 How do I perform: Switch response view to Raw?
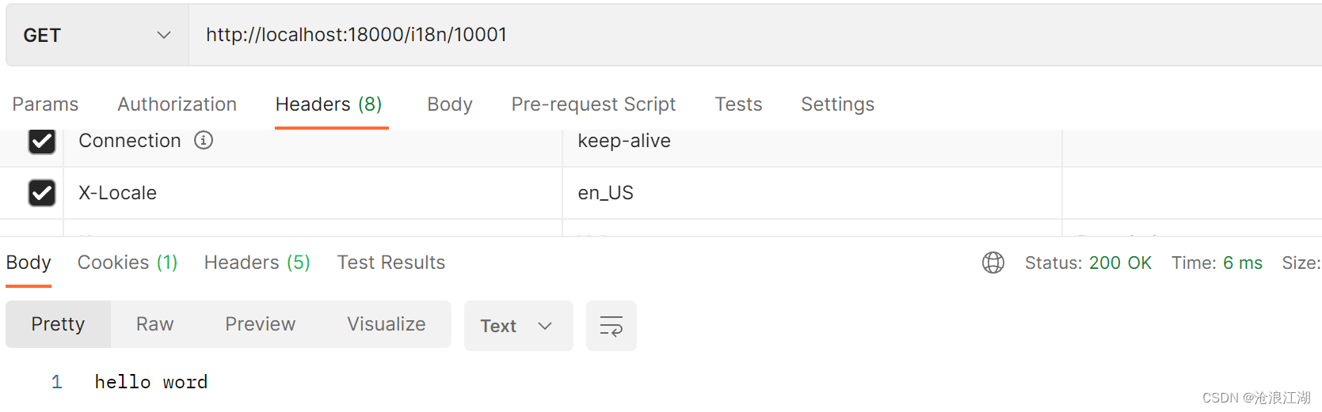click(x=155, y=324)
